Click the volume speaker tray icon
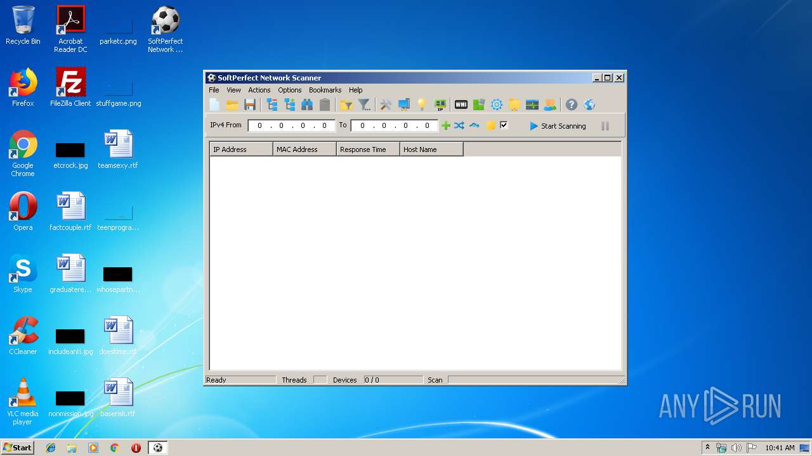This screenshot has width=812, height=456. [737, 448]
